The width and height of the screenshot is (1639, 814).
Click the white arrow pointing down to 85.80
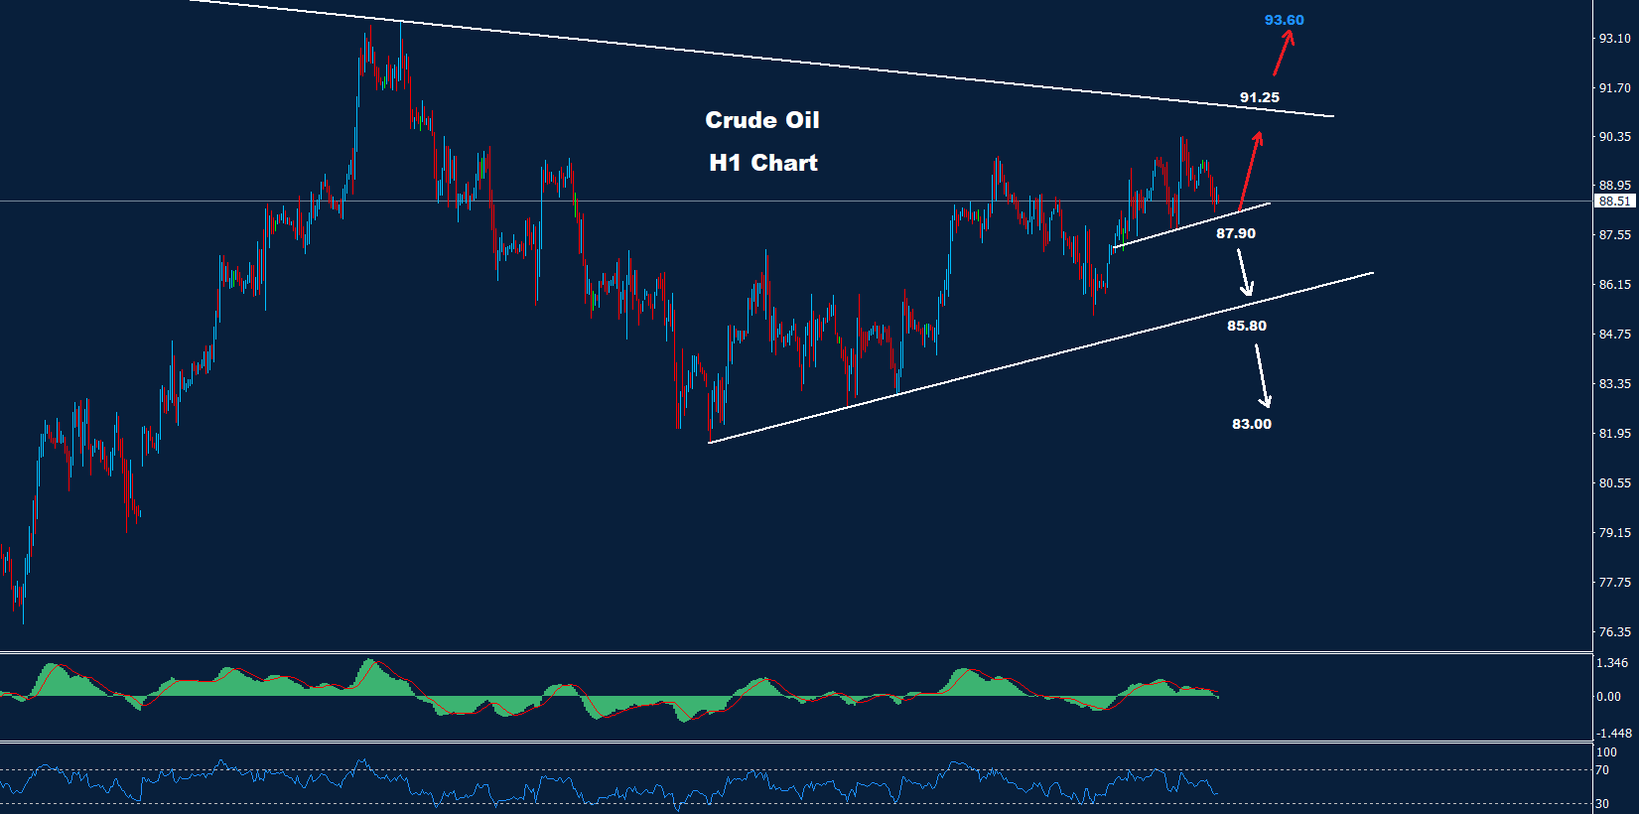(1244, 272)
